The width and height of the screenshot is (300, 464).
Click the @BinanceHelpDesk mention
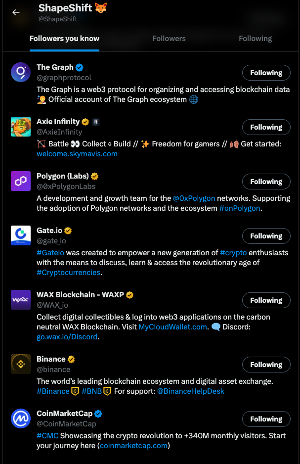pos(190,391)
